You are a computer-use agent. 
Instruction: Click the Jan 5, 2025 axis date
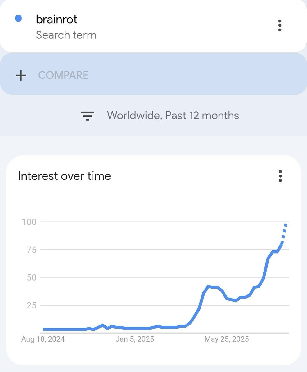coord(135,339)
